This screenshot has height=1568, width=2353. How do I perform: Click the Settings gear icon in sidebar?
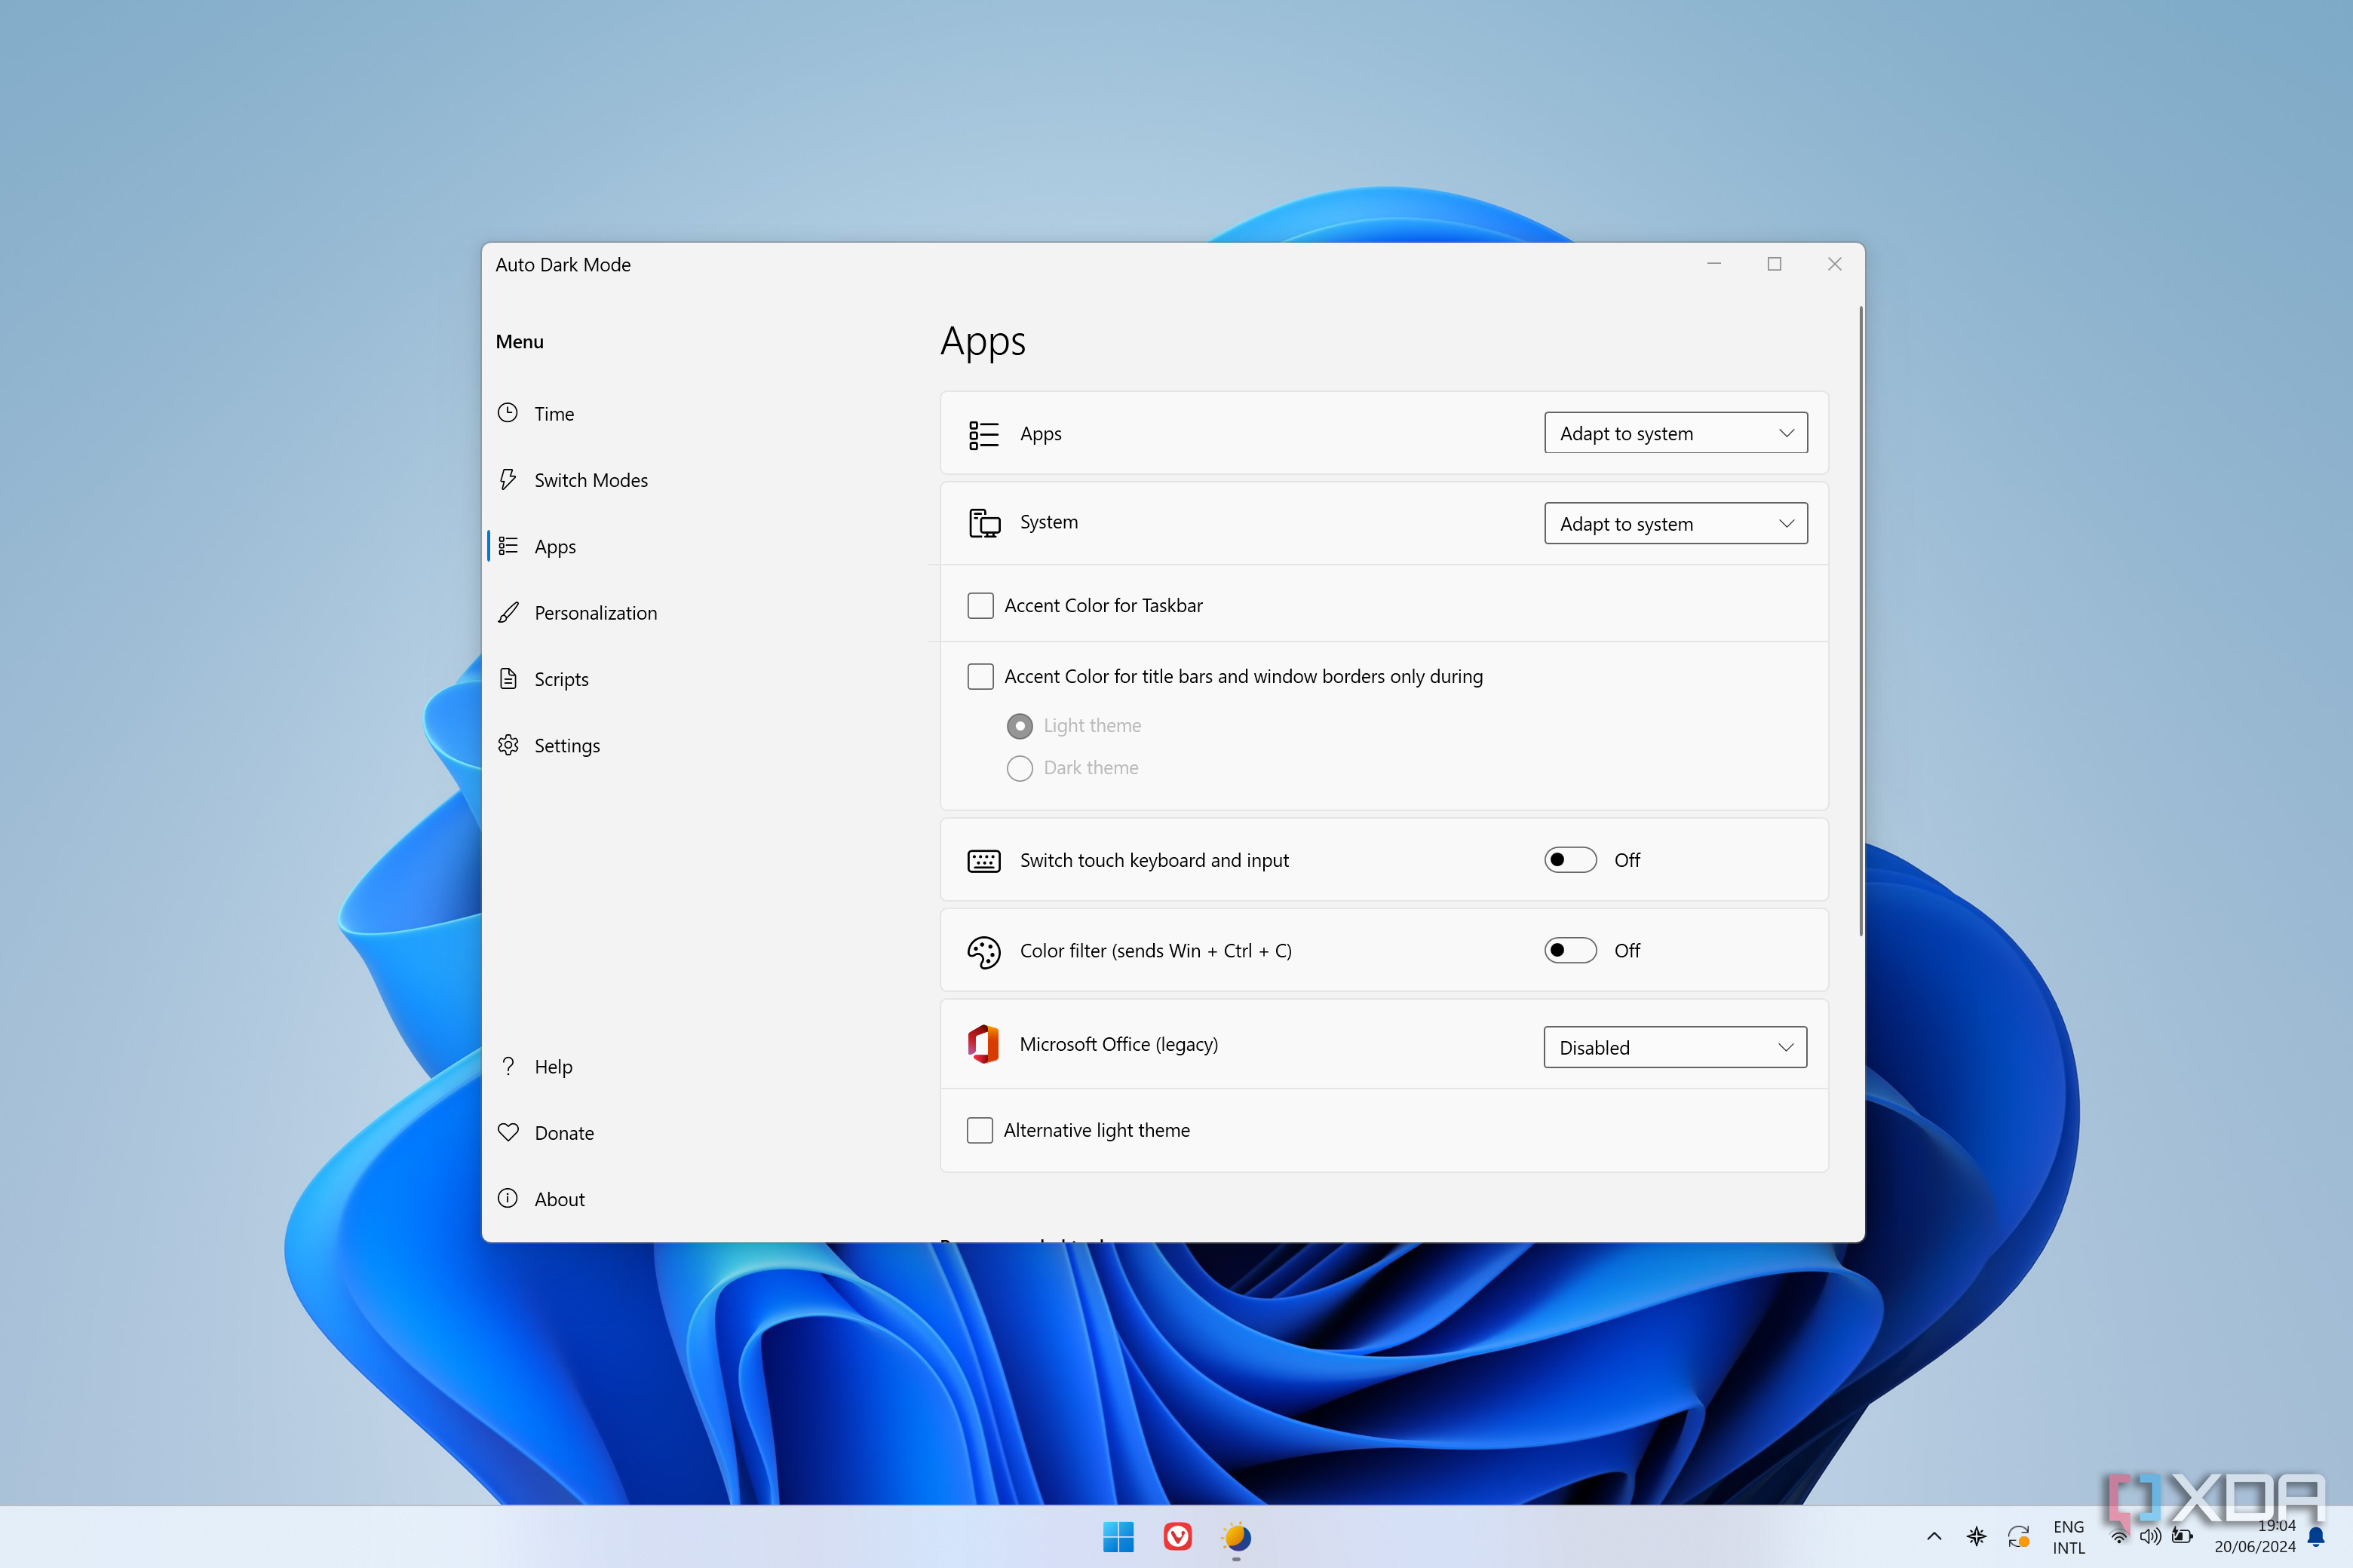click(508, 745)
